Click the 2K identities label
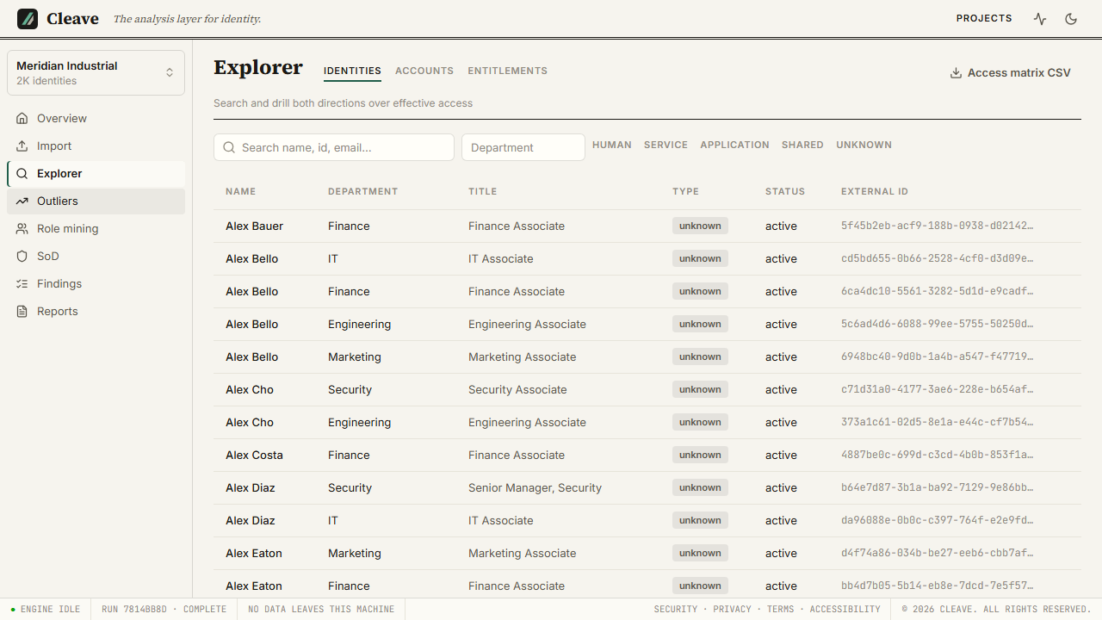Image resolution: width=1102 pixels, height=620 pixels. (x=46, y=81)
